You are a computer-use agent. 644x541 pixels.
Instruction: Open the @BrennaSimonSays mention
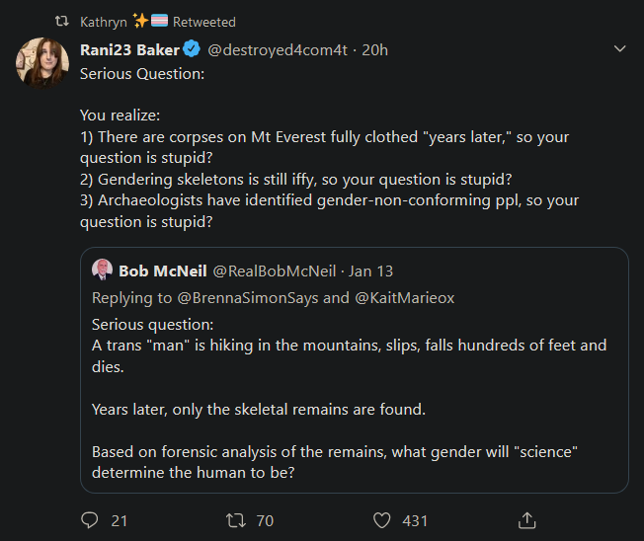[248, 297]
